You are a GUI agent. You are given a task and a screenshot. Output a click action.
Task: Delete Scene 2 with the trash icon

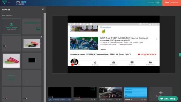pyautogui.click(x=94, y=99)
